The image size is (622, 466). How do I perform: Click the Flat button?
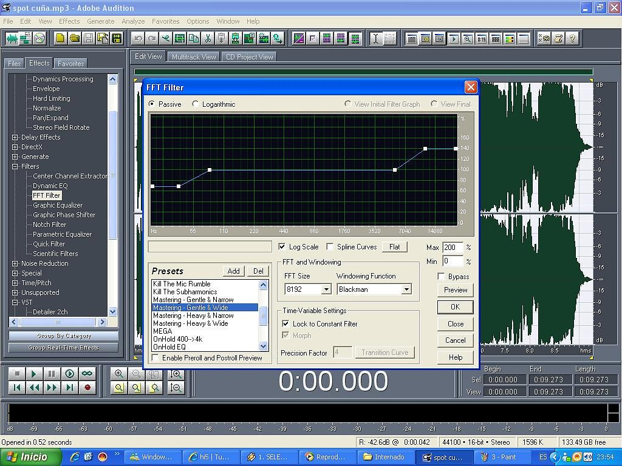tap(395, 247)
